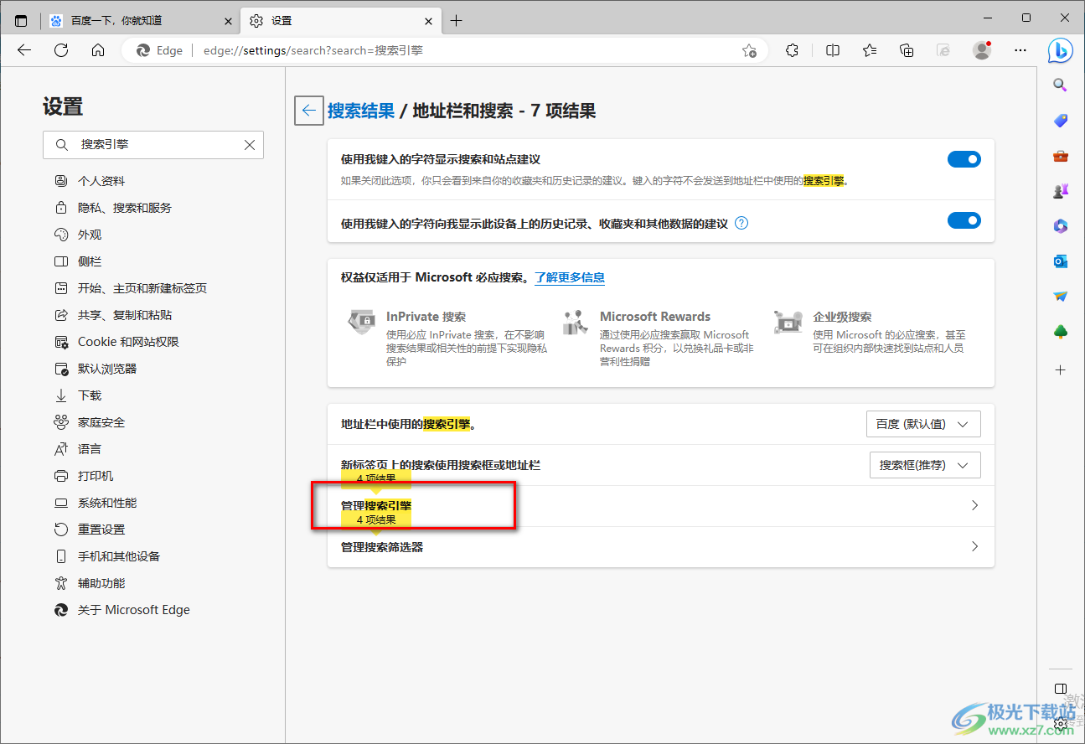Screen dimensions: 1085x744
Task: Open Bing Copilot sidebar icon
Action: coord(1061,50)
